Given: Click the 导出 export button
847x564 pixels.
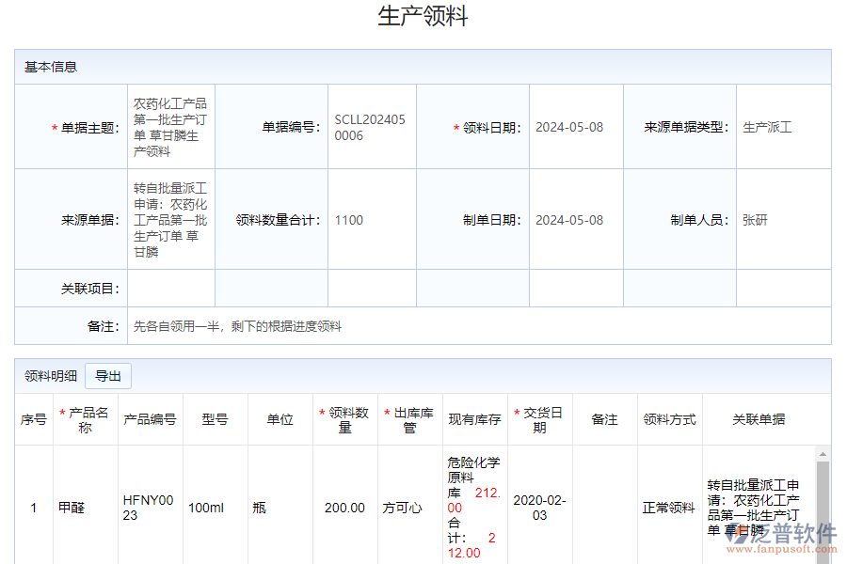Looking at the screenshot, I should click(107, 375).
